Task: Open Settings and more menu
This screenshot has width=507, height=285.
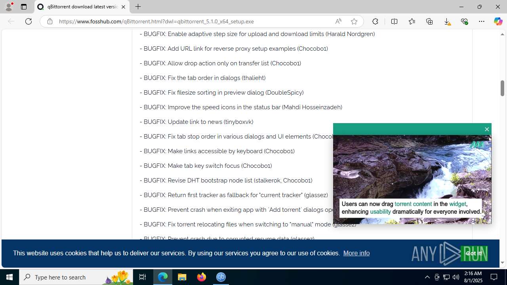Action: 482,21
